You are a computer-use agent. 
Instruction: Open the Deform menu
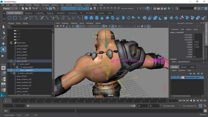point(69,5)
